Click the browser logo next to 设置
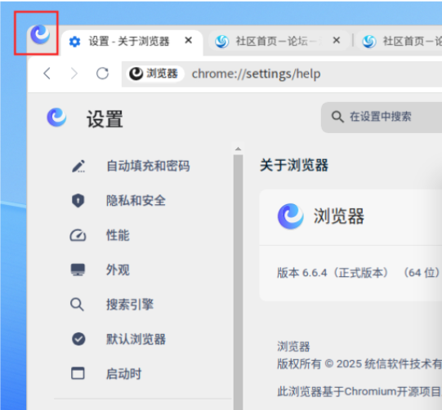Screen dimensions: 442x410 56,118
